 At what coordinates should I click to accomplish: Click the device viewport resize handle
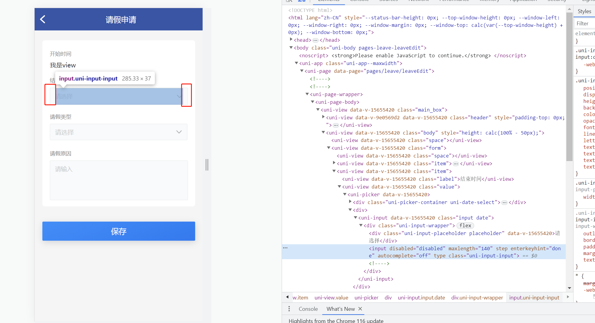207,165
